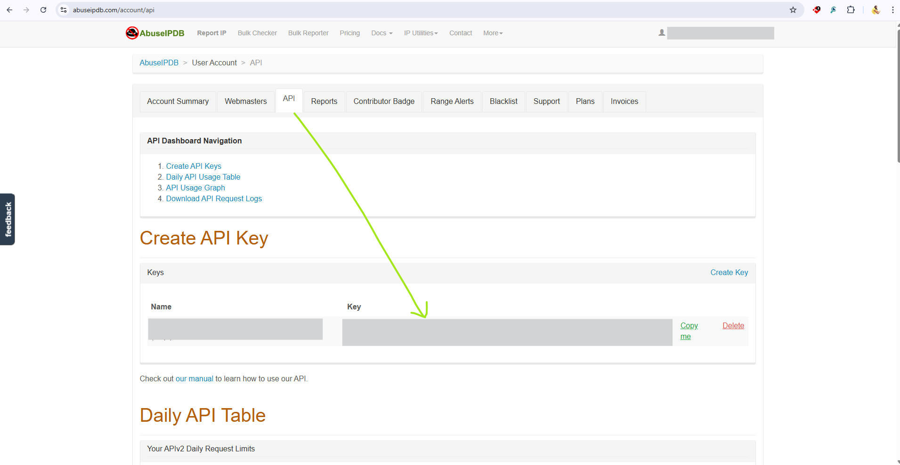Expand the IP Utilities dropdown
The image size is (900, 465).
(x=421, y=33)
